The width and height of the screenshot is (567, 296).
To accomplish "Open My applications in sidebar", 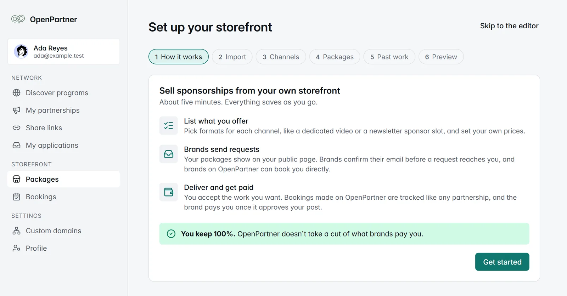I will [x=64, y=145].
